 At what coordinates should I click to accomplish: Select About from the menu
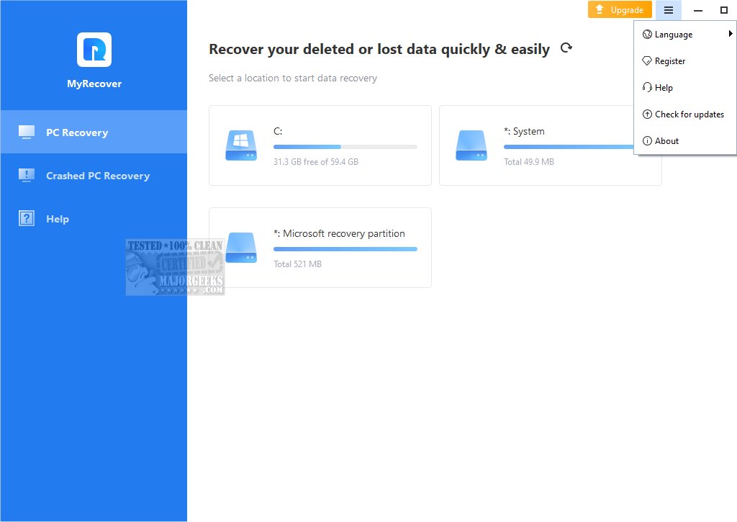click(666, 140)
